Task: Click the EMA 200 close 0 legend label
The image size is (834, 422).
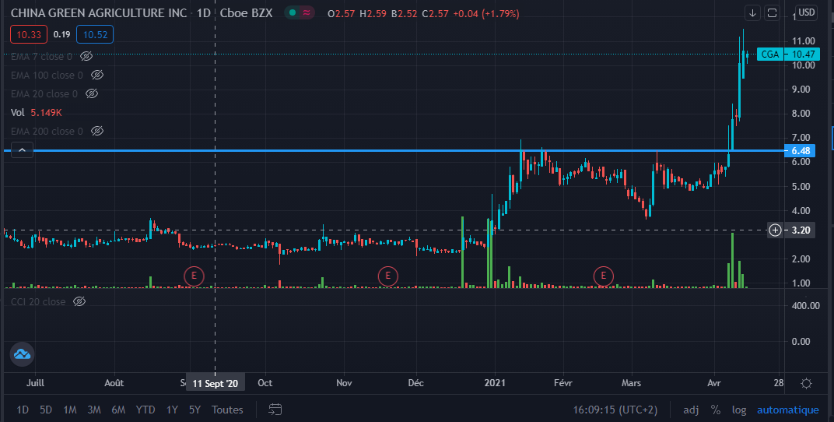Action: coord(47,131)
